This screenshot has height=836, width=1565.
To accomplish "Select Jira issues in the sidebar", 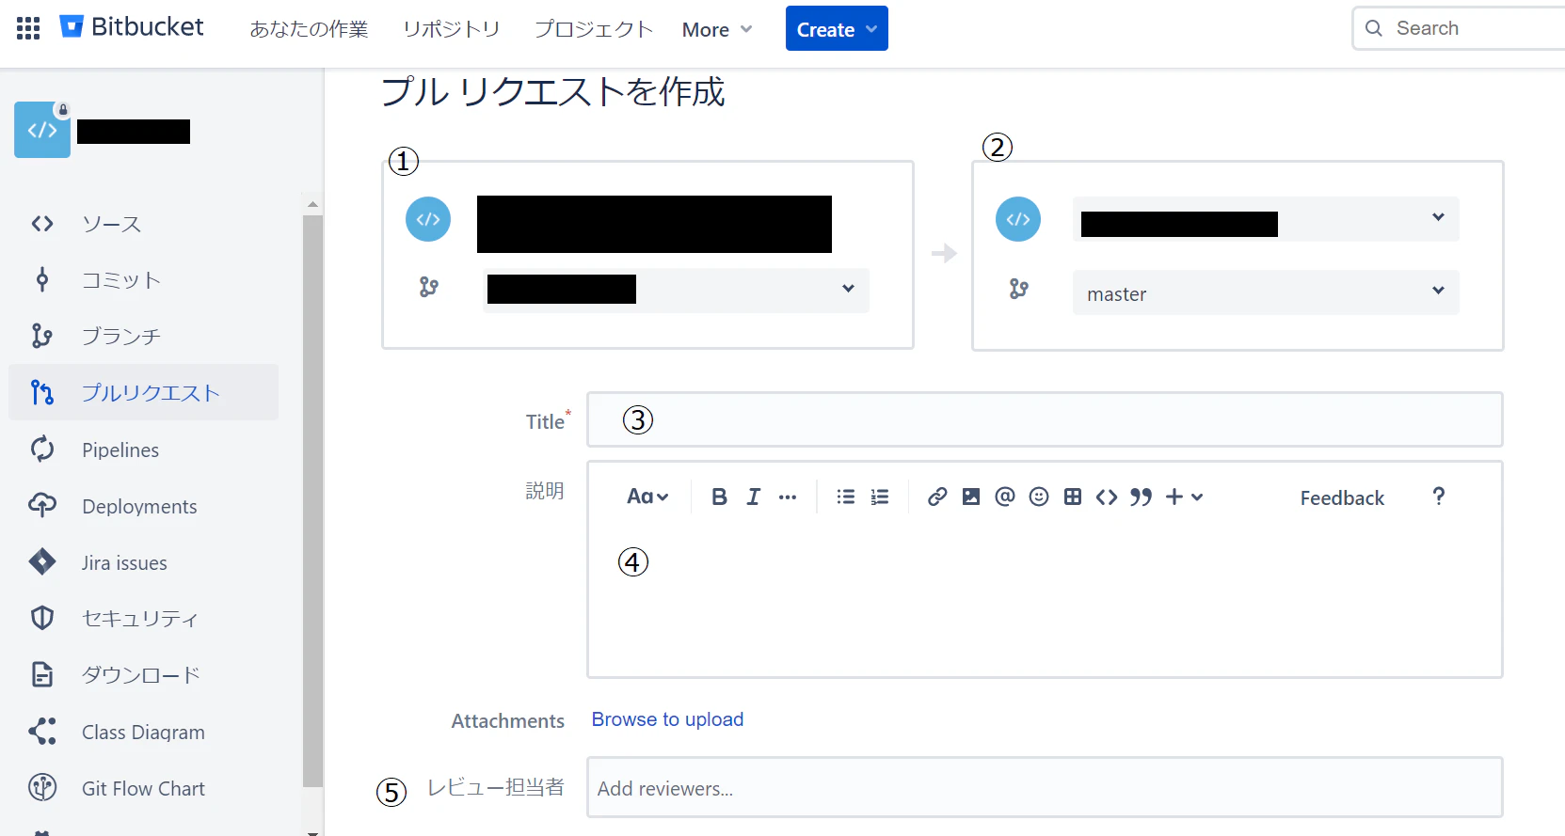I will tap(143, 562).
